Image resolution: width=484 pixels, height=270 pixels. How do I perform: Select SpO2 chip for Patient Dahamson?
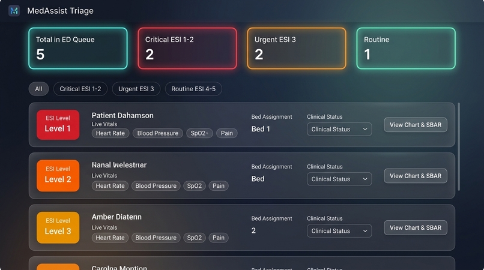[x=199, y=133]
